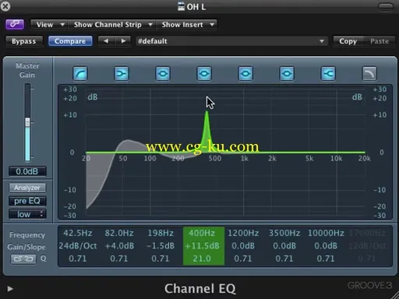Select the Q value 0.71 under 42.5Hz
The height and width of the screenshot is (299, 399).
click(x=78, y=259)
